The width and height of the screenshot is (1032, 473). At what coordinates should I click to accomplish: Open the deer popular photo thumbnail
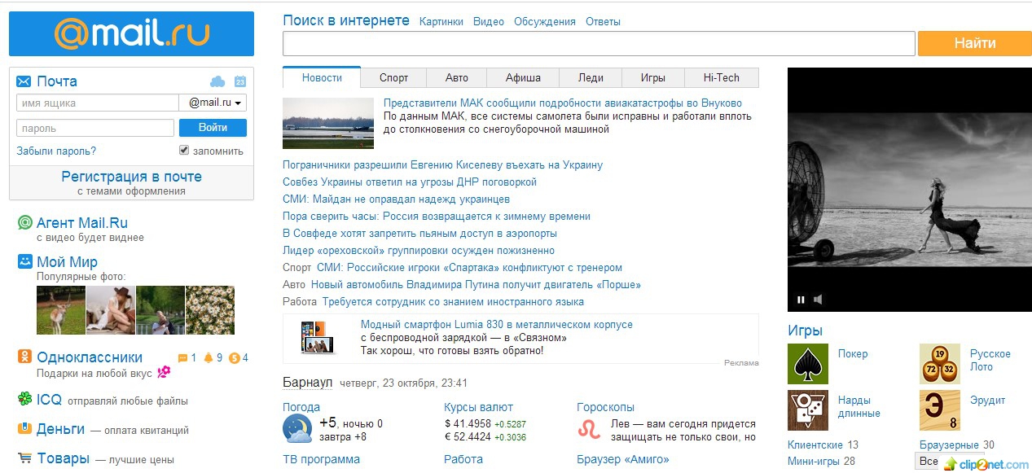click(x=60, y=310)
